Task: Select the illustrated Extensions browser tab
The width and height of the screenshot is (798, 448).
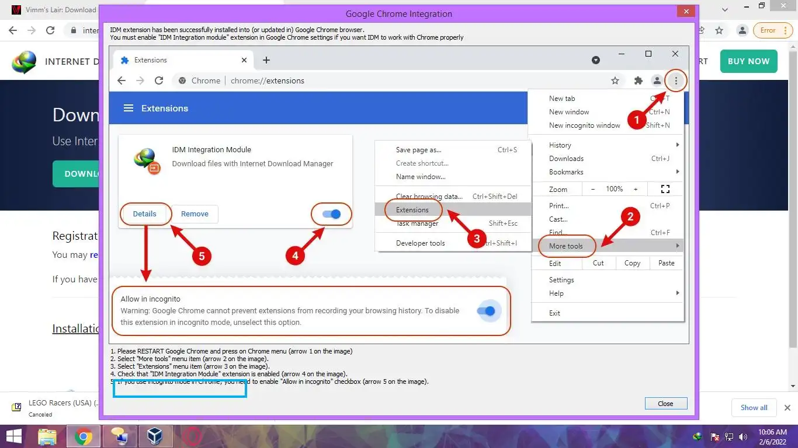Action: coord(183,60)
